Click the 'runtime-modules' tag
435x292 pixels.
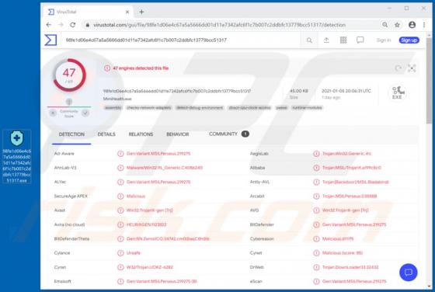point(307,108)
